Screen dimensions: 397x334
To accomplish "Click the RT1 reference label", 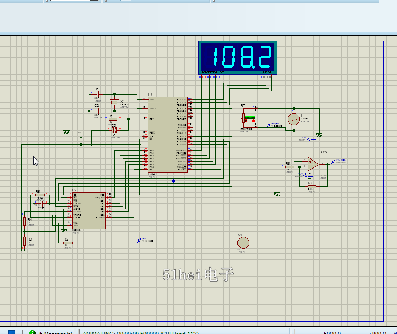I will tap(243, 105).
